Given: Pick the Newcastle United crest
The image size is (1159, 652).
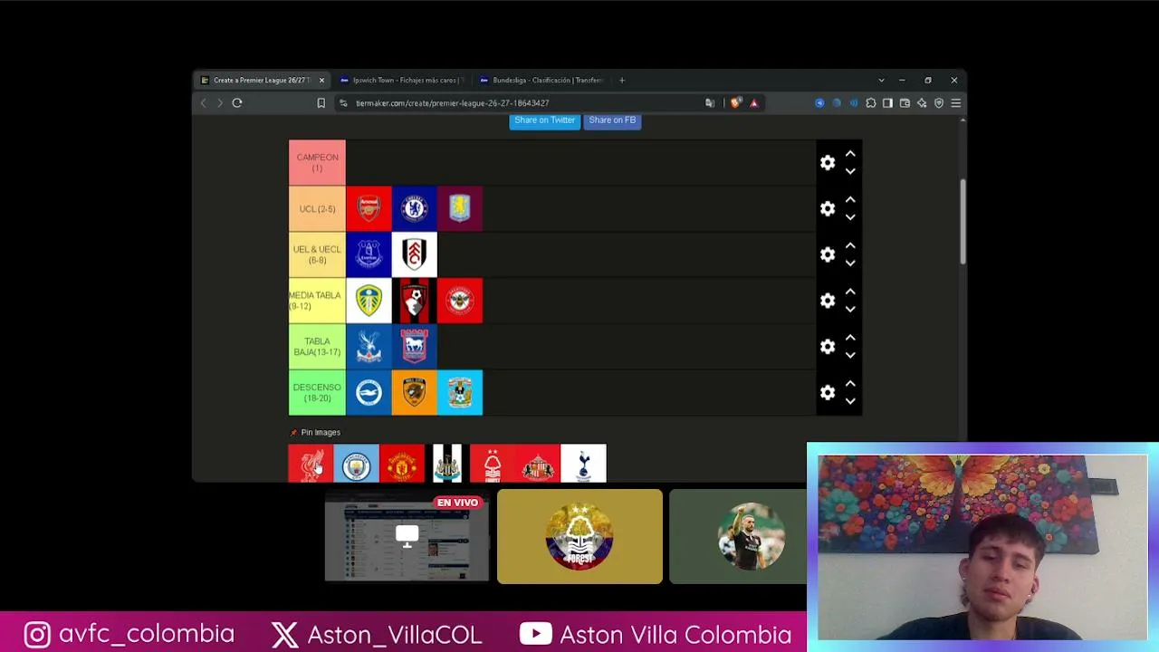Looking at the screenshot, I should click(x=447, y=464).
